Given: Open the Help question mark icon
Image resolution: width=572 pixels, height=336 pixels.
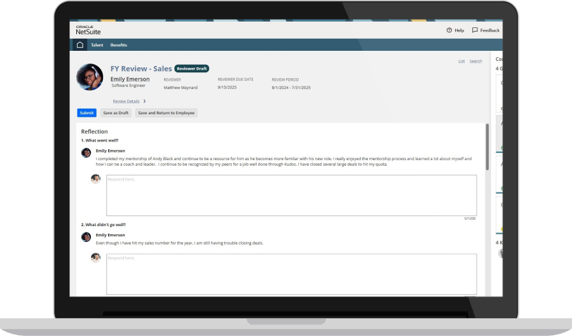Looking at the screenshot, I should pyautogui.click(x=449, y=30).
